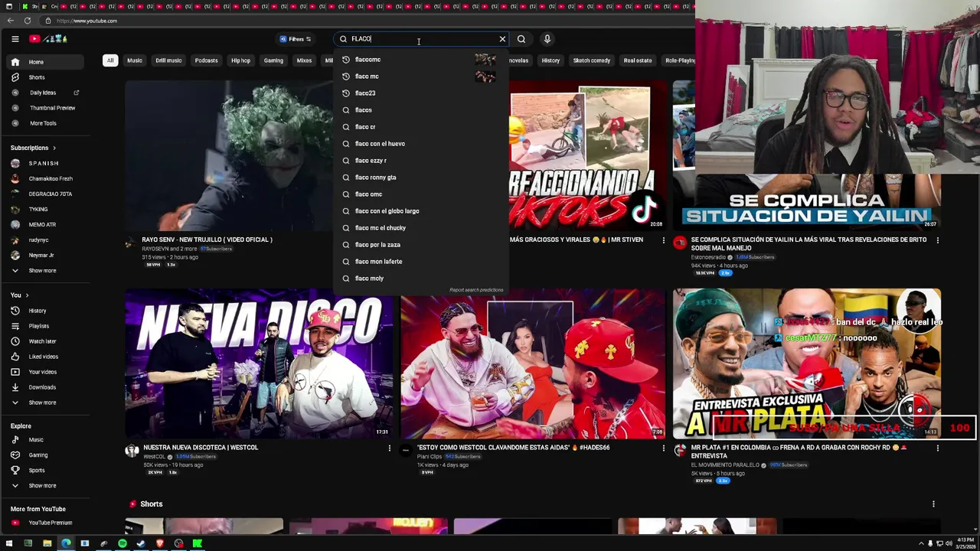
Task: Open Spotify from the taskbar
Action: pos(122,543)
